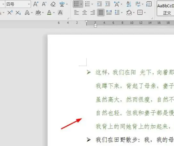Toggle justified text alignment
Screen dimensions: 174x146
pos(101,12)
